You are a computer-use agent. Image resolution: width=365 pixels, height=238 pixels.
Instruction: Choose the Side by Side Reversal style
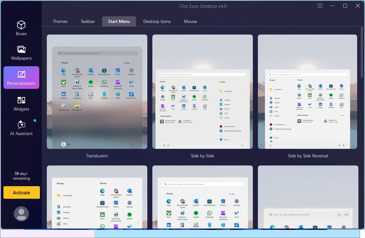[308, 91]
